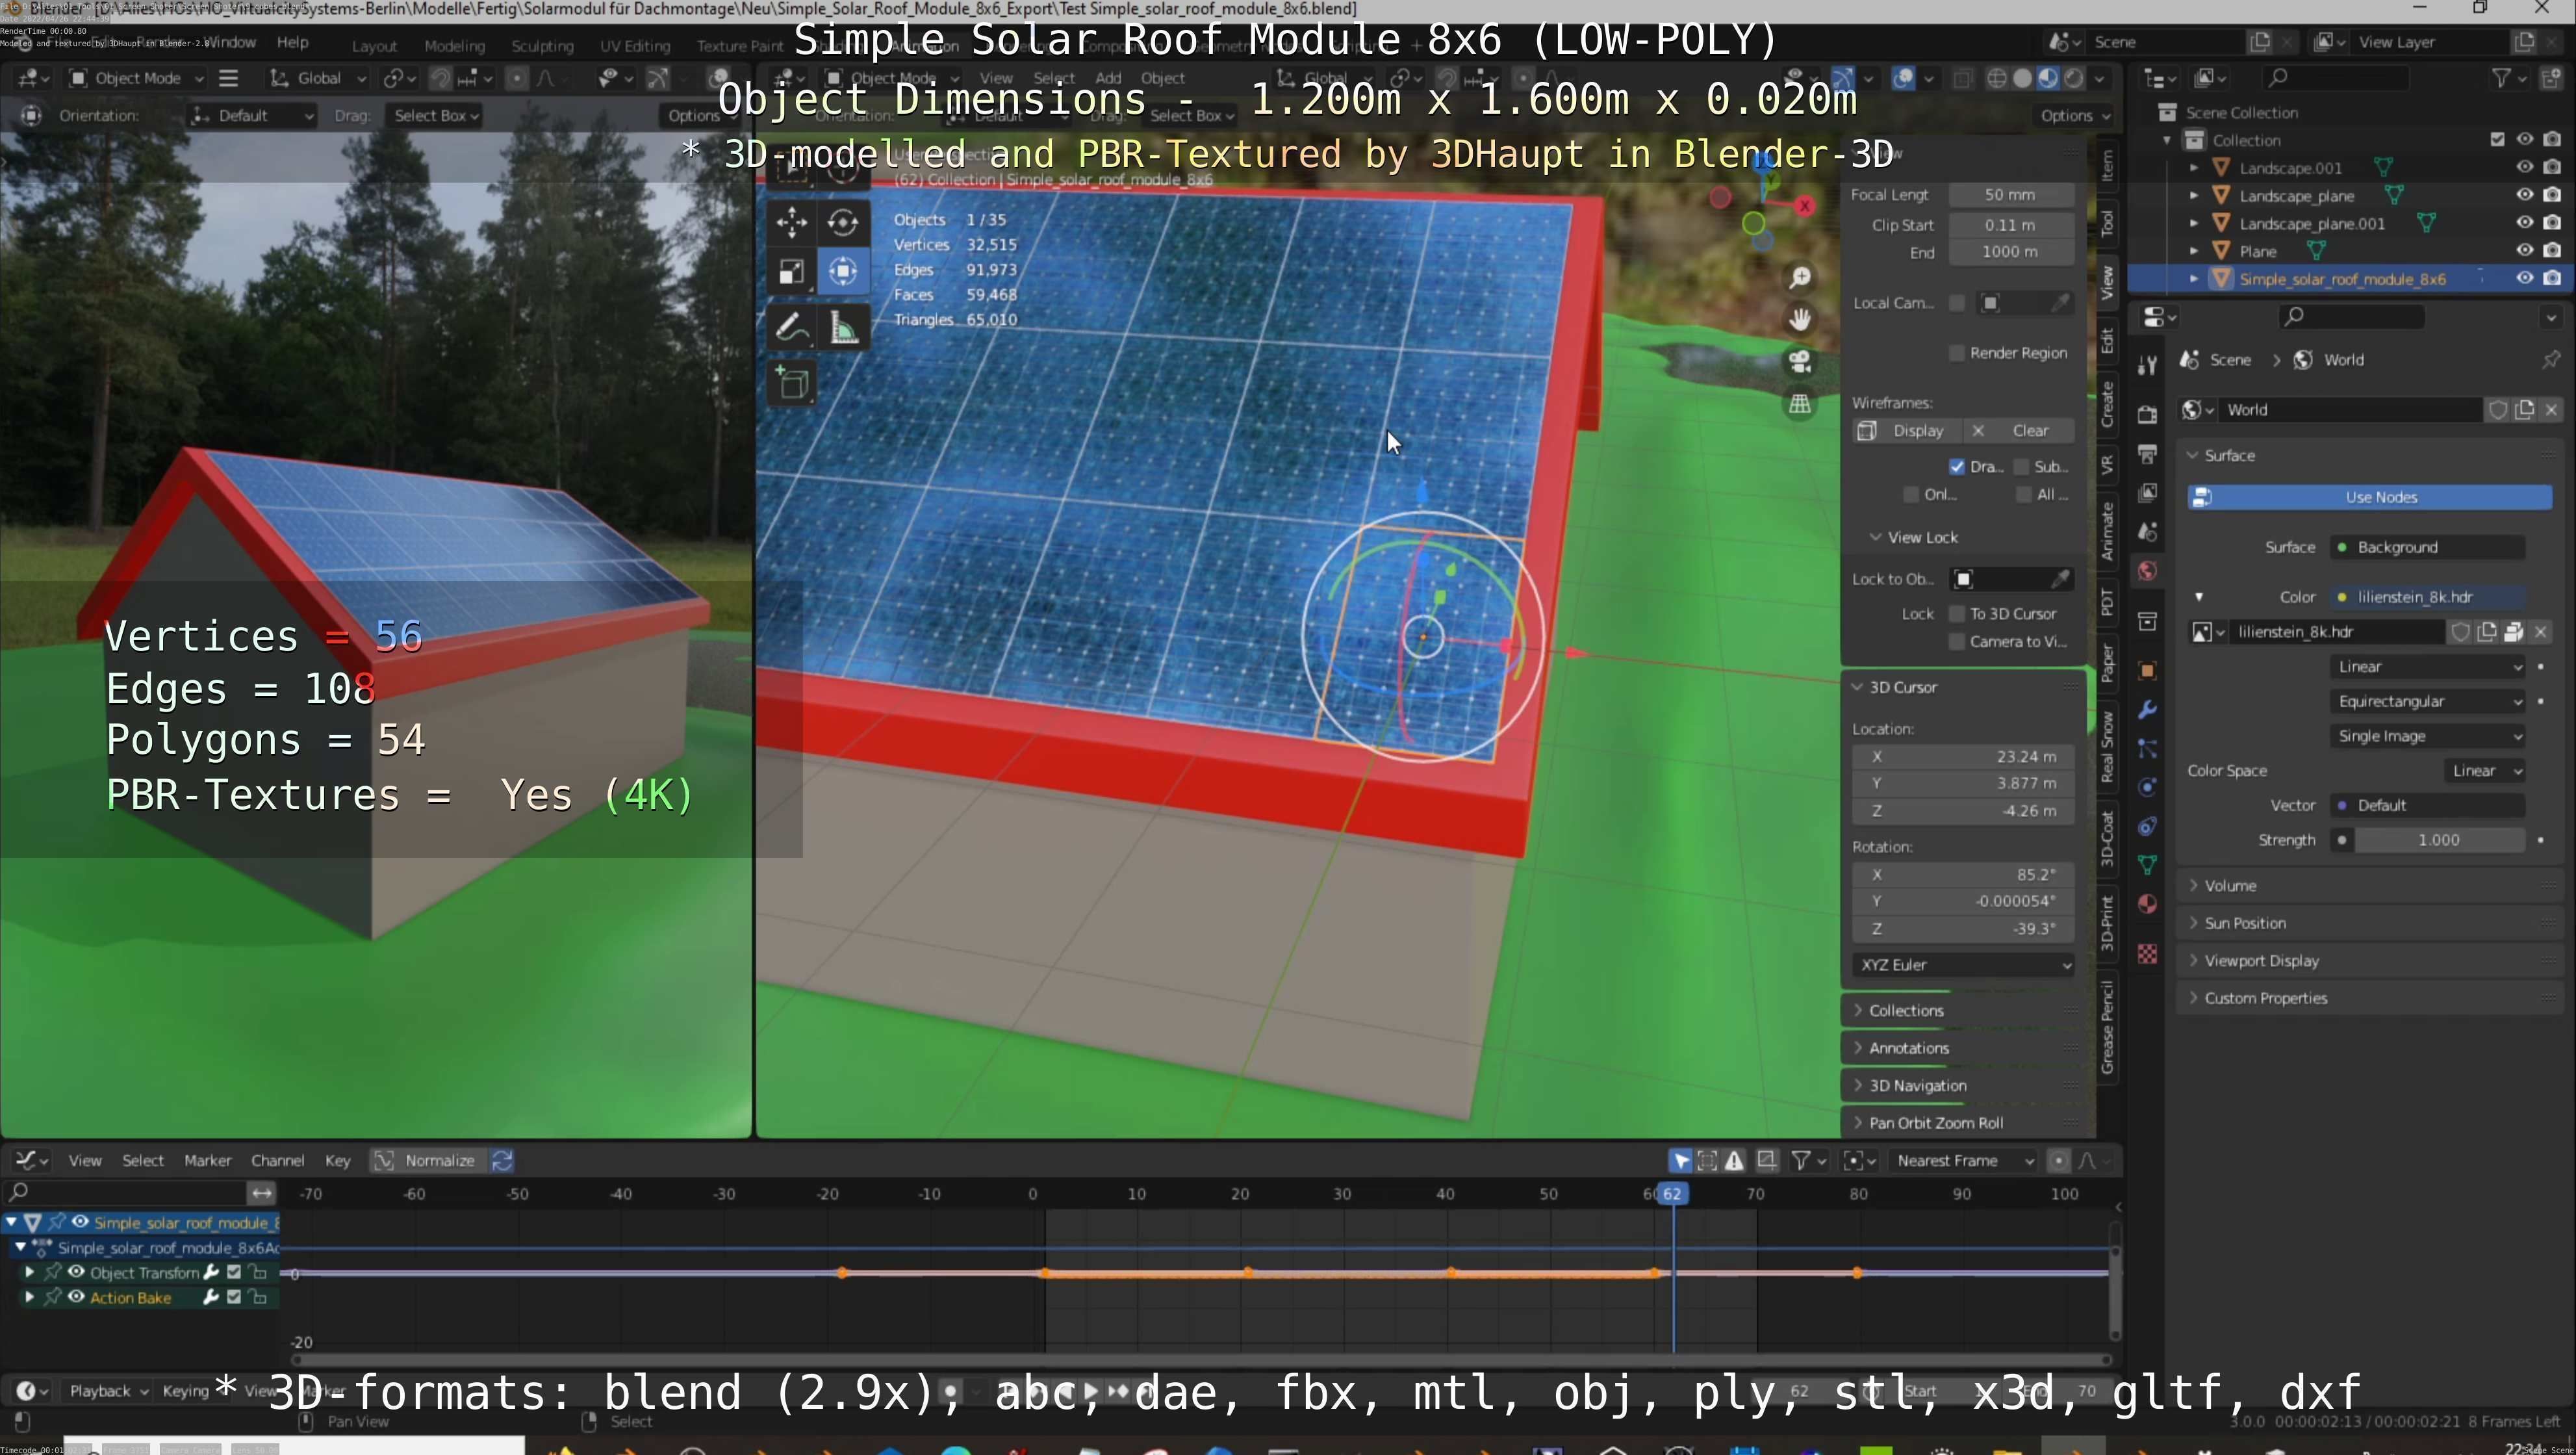Toggle the Dra.. wireframe checkbox
2576x1455 pixels.
click(1956, 466)
